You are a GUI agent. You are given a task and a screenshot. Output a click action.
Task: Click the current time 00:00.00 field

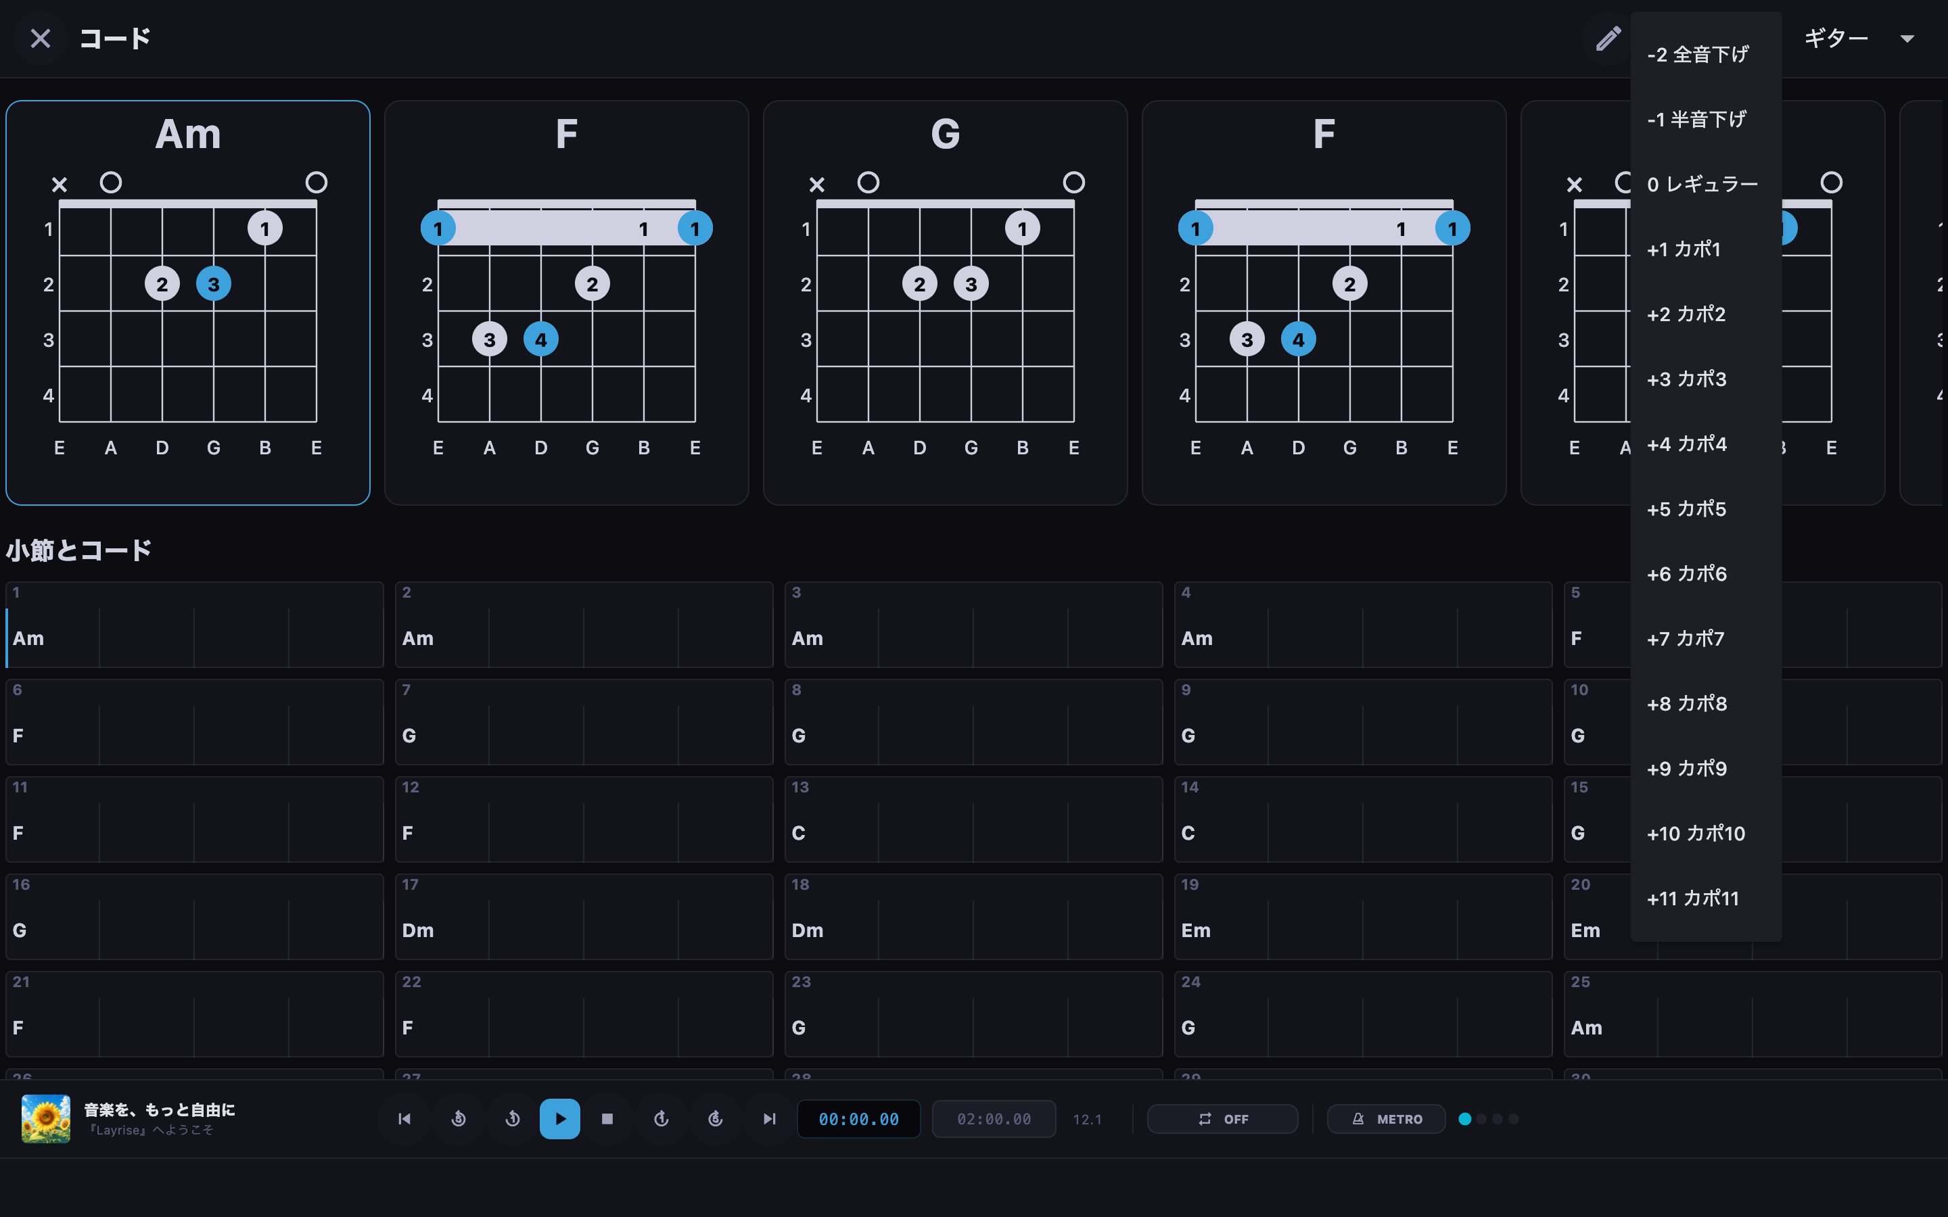click(x=858, y=1119)
